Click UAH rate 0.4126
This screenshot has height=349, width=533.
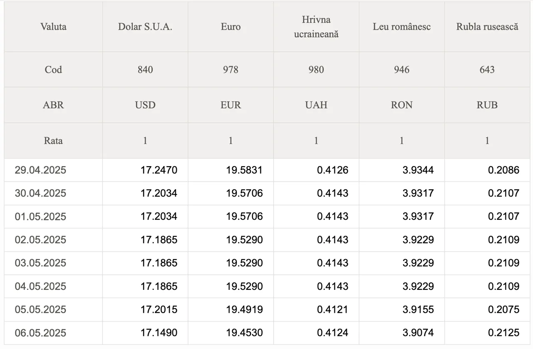[333, 170]
